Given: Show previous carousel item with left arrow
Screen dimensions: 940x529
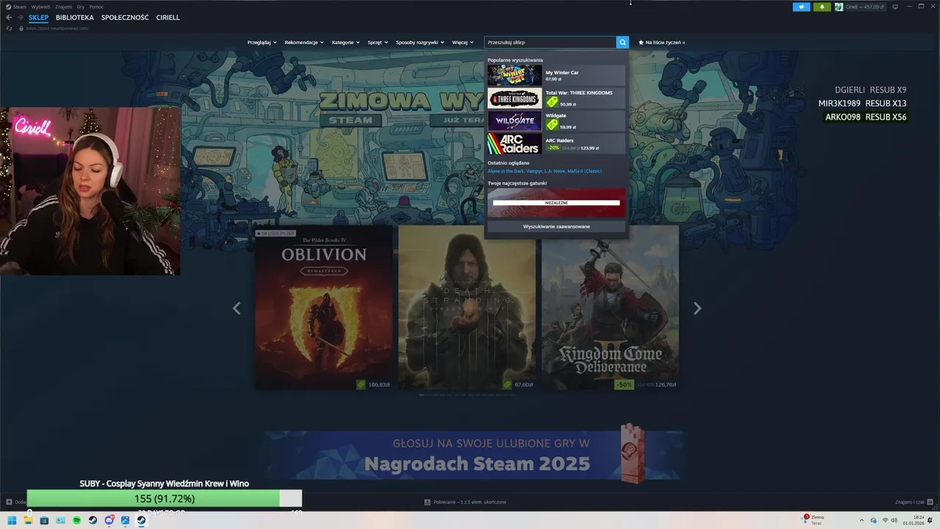Looking at the screenshot, I should (x=236, y=308).
